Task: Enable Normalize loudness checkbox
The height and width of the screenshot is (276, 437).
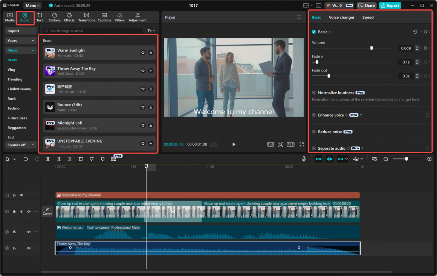Action: pos(314,93)
